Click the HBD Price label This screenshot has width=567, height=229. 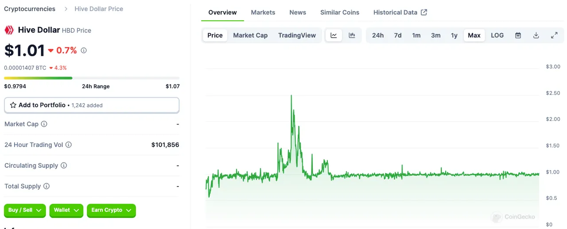tap(77, 31)
